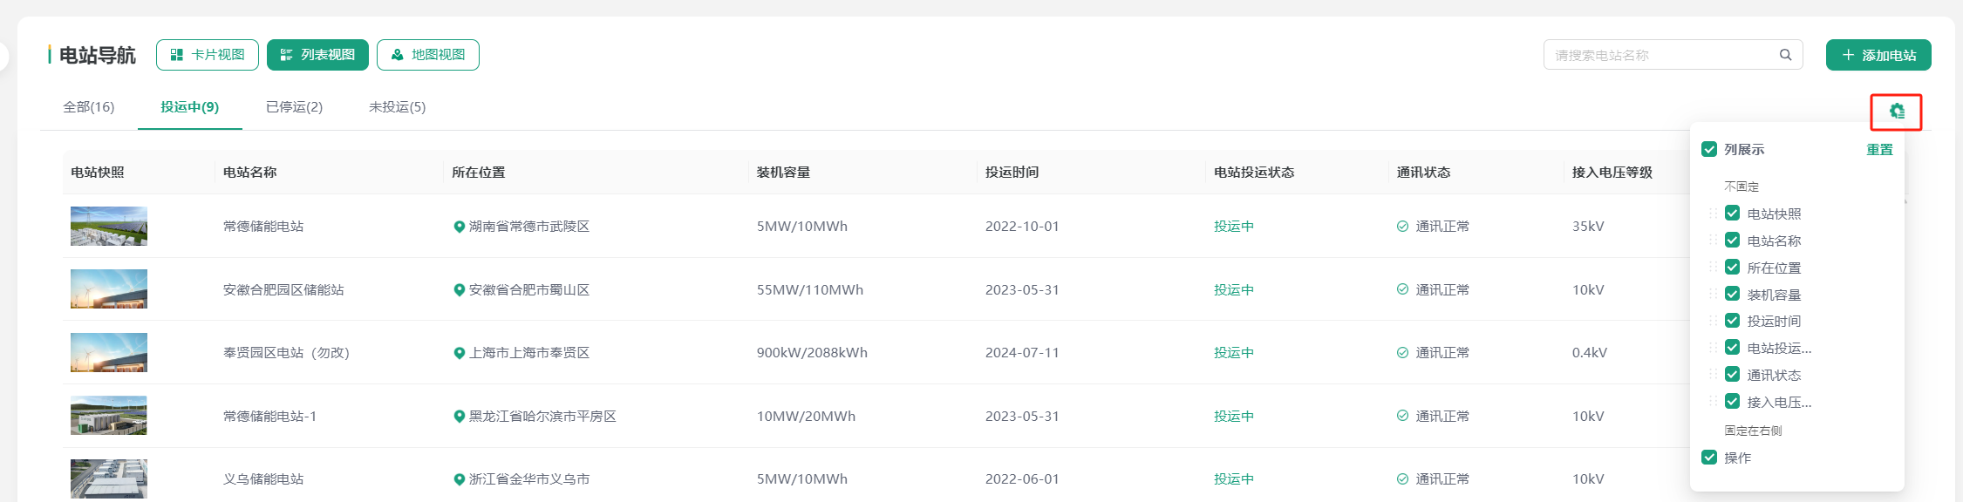Uncheck the 操作 fixed column checkbox

click(1709, 458)
